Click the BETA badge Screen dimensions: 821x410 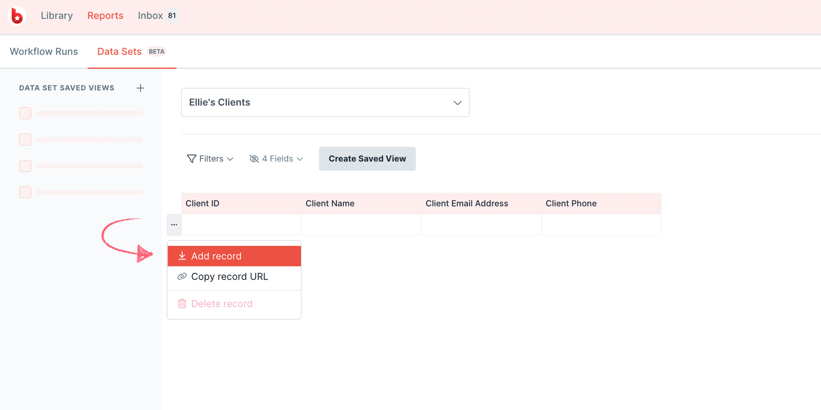(x=156, y=52)
